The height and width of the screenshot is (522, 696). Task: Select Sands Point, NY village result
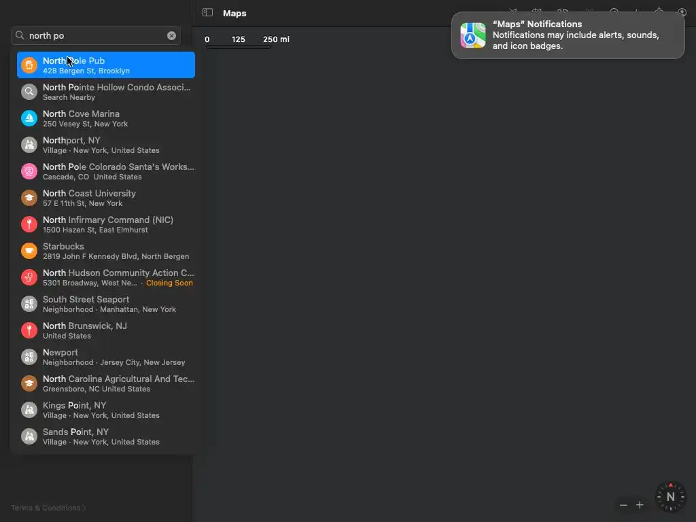click(105, 436)
